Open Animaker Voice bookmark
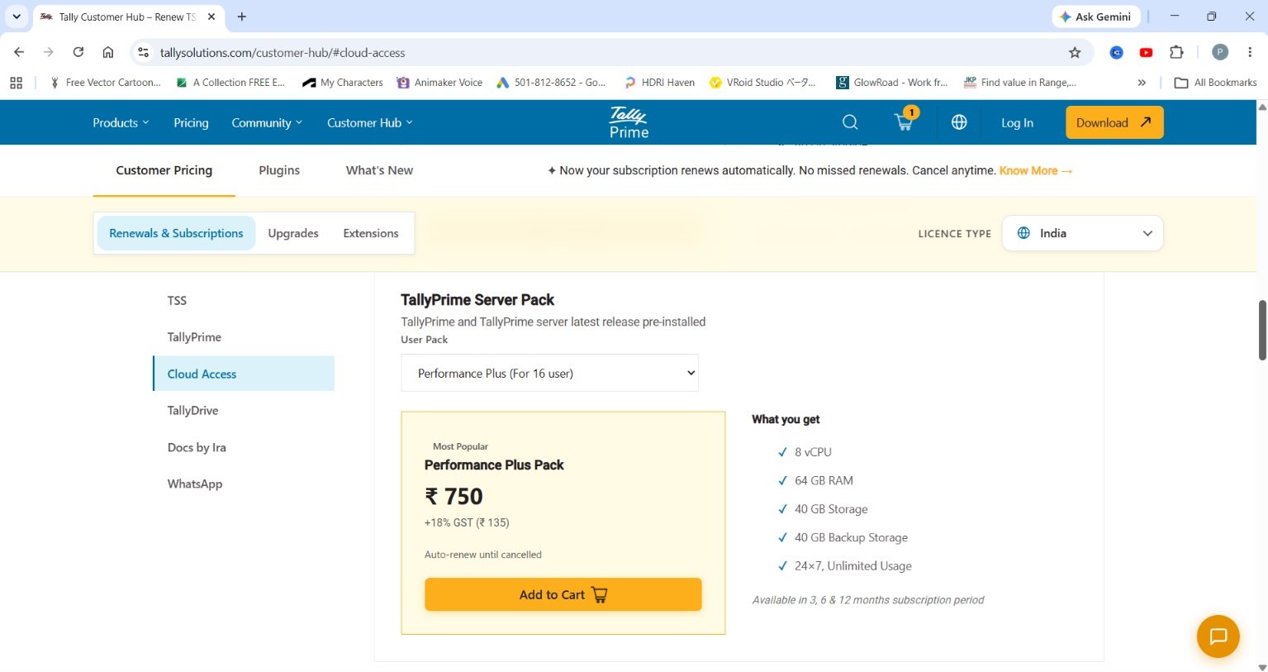This screenshot has height=672, width=1268. [x=439, y=83]
